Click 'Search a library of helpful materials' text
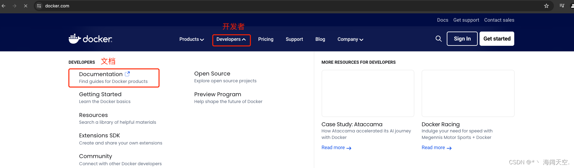This screenshot has height=168, width=574. [x=117, y=122]
